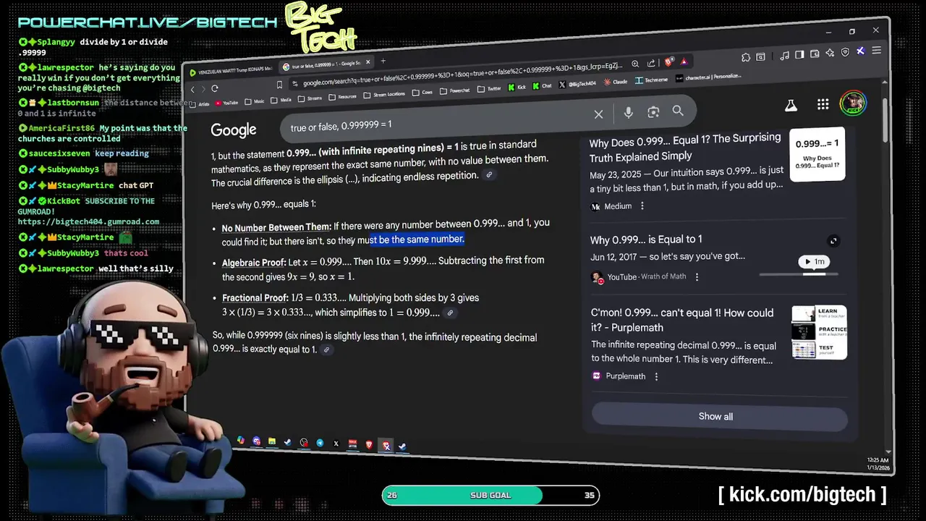The width and height of the screenshot is (926, 521).
Task: Reload the page in Brave
Action: [x=215, y=88]
